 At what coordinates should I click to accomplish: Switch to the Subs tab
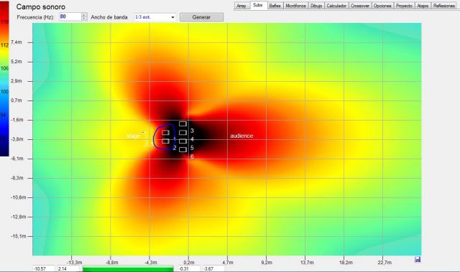coord(258,5)
